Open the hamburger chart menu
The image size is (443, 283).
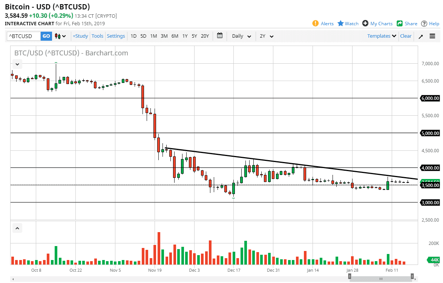[432, 36]
